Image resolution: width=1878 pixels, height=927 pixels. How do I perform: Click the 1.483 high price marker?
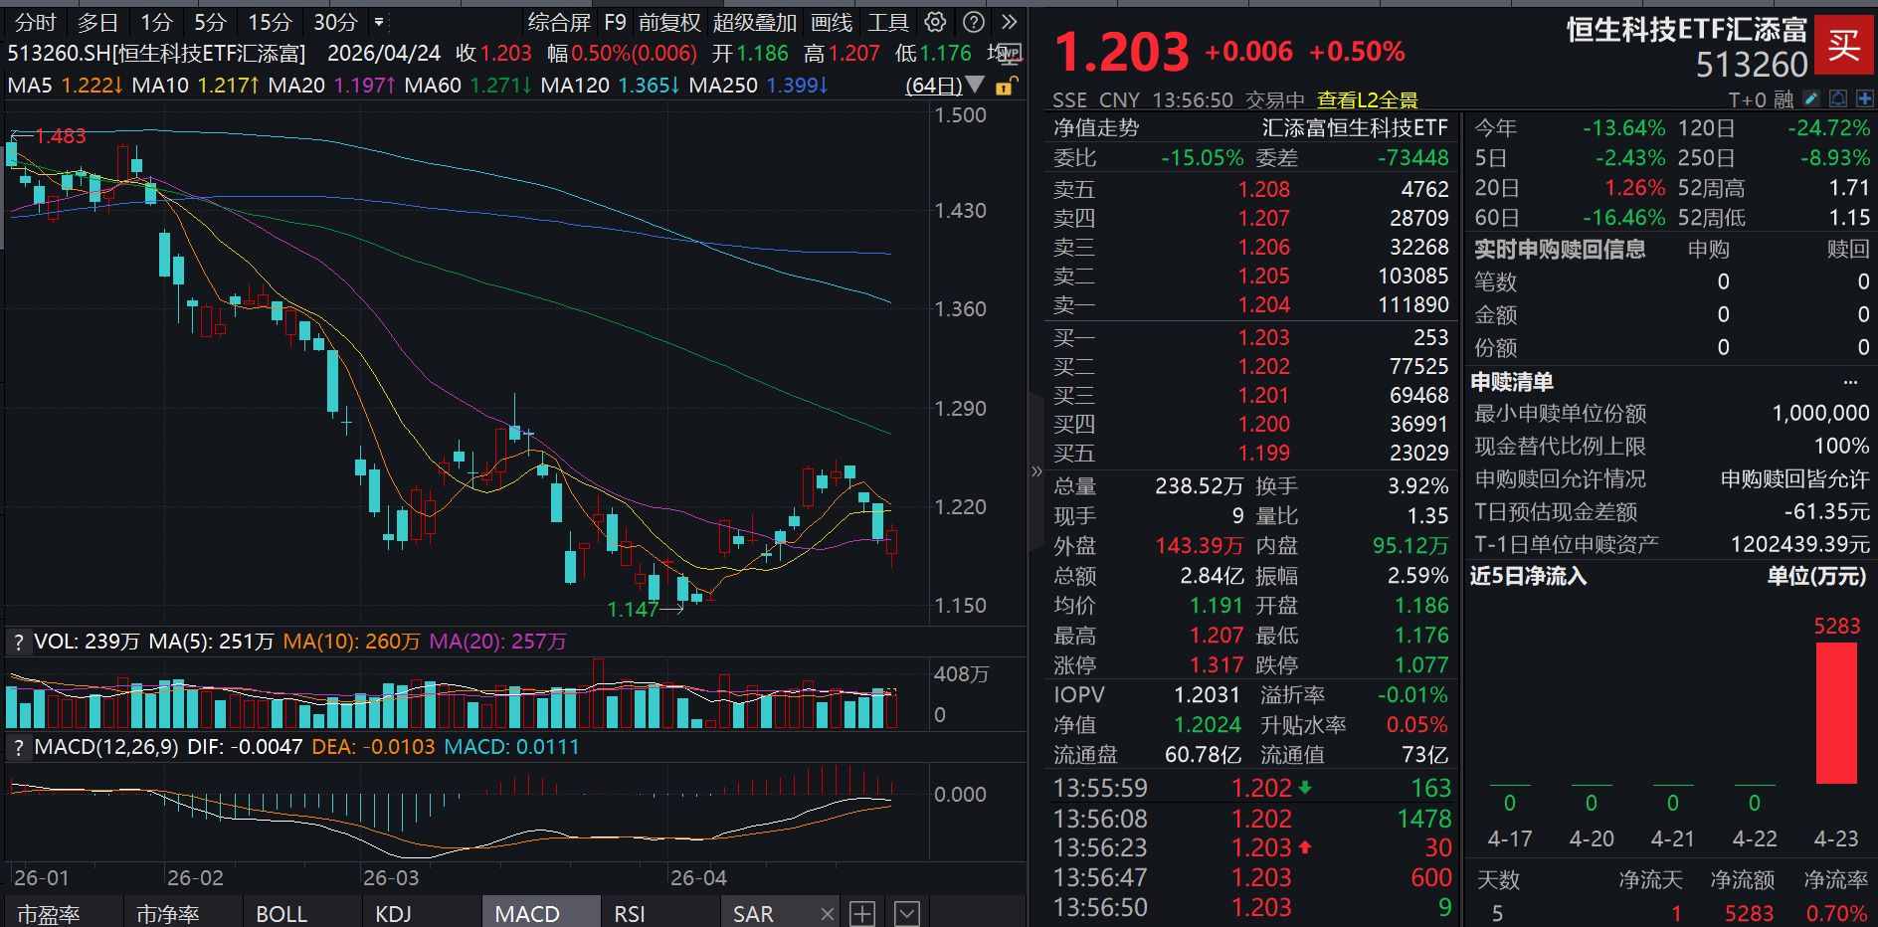(60, 136)
